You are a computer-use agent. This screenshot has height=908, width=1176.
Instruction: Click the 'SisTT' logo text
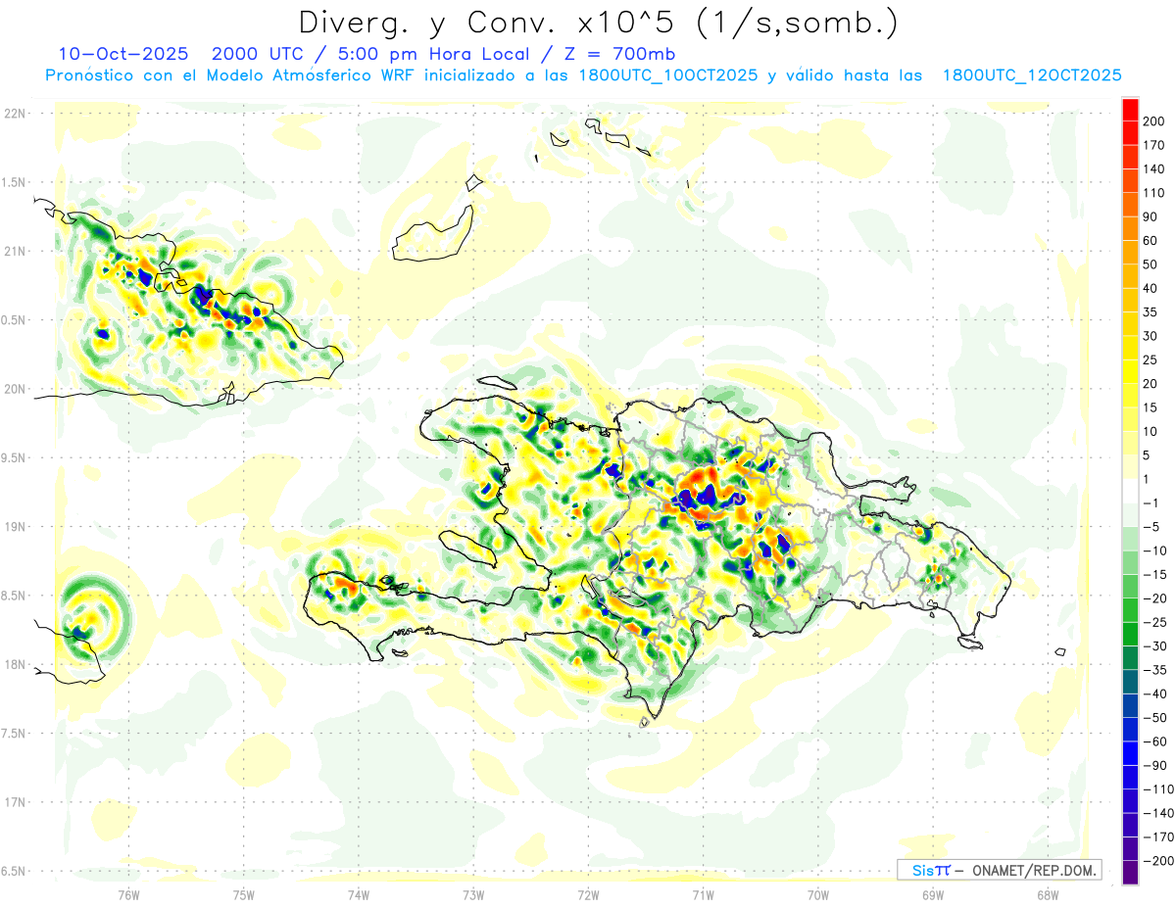[x=930, y=871]
